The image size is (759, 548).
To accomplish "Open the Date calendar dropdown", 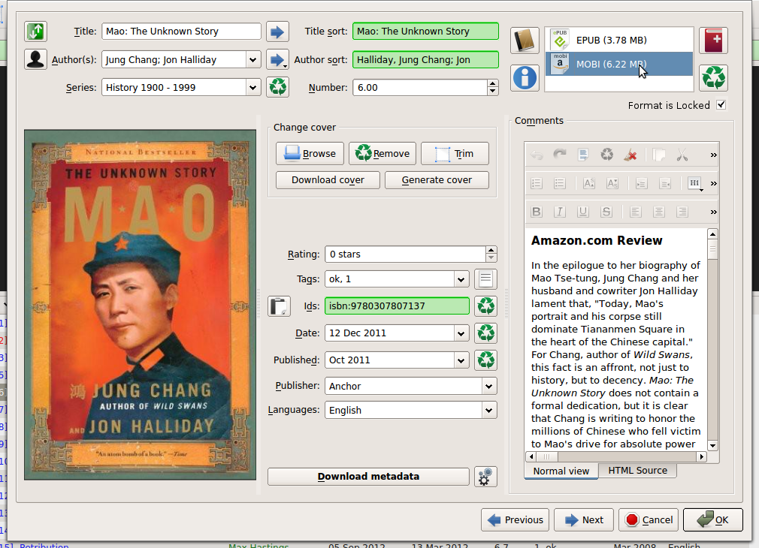I will click(461, 333).
